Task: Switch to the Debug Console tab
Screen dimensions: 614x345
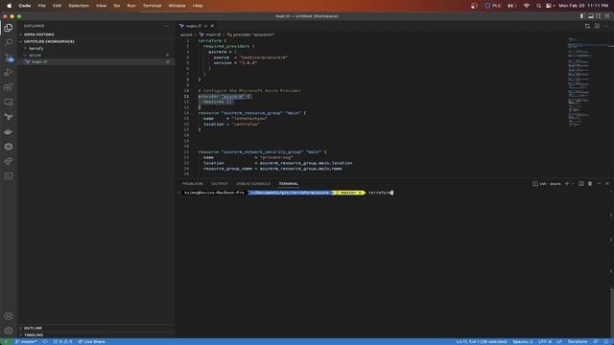Action: [253, 183]
